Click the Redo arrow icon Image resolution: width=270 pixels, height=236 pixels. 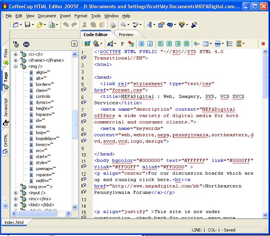click(74, 25)
